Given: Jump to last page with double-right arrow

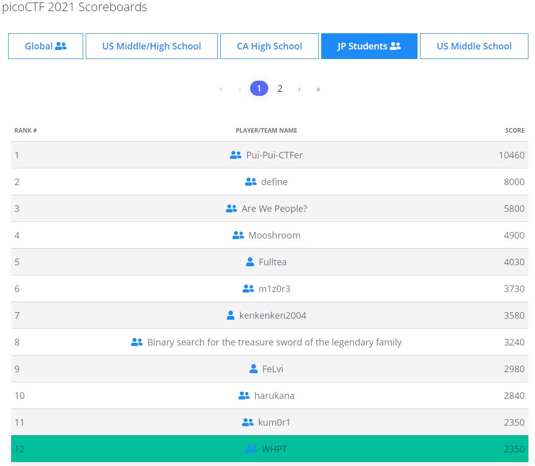Looking at the screenshot, I should pyautogui.click(x=318, y=89).
